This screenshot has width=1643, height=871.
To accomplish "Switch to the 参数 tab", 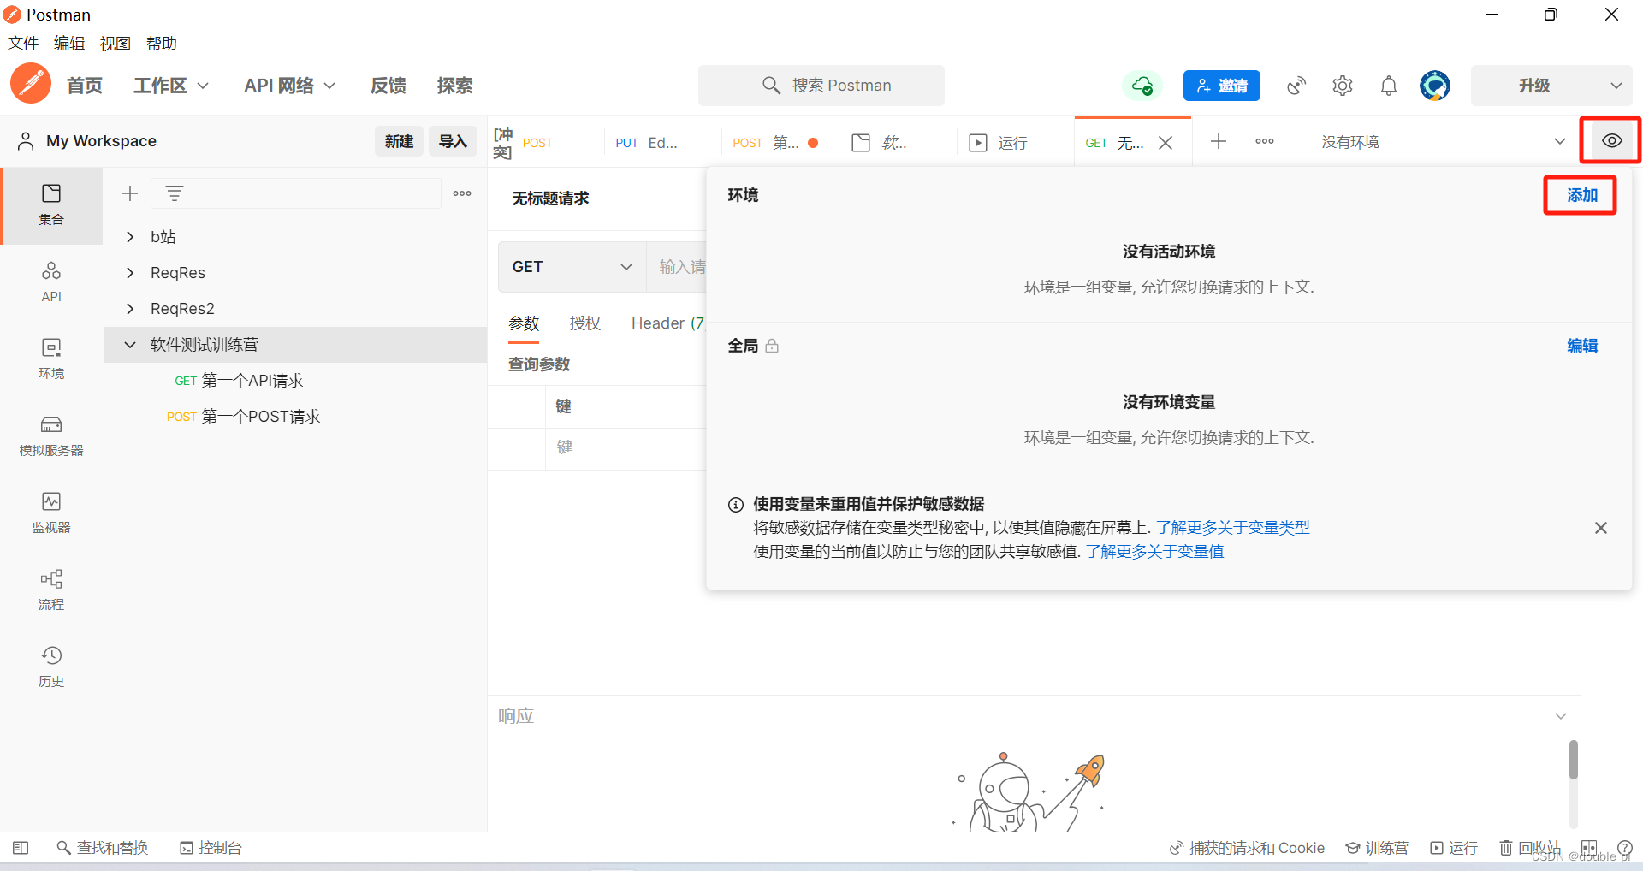I will 524,323.
